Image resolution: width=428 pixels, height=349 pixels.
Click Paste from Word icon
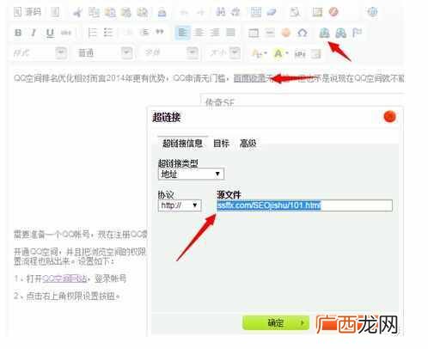pos(143,12)
